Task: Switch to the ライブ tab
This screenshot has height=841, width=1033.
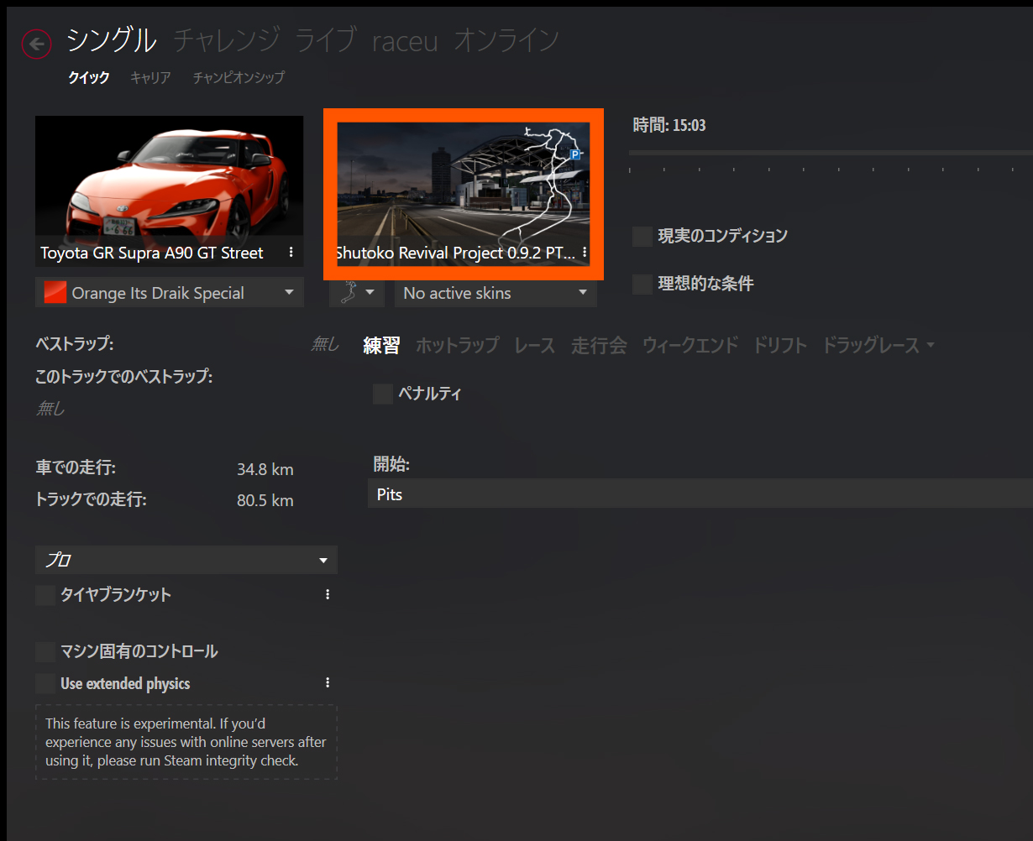Action: 326,40
